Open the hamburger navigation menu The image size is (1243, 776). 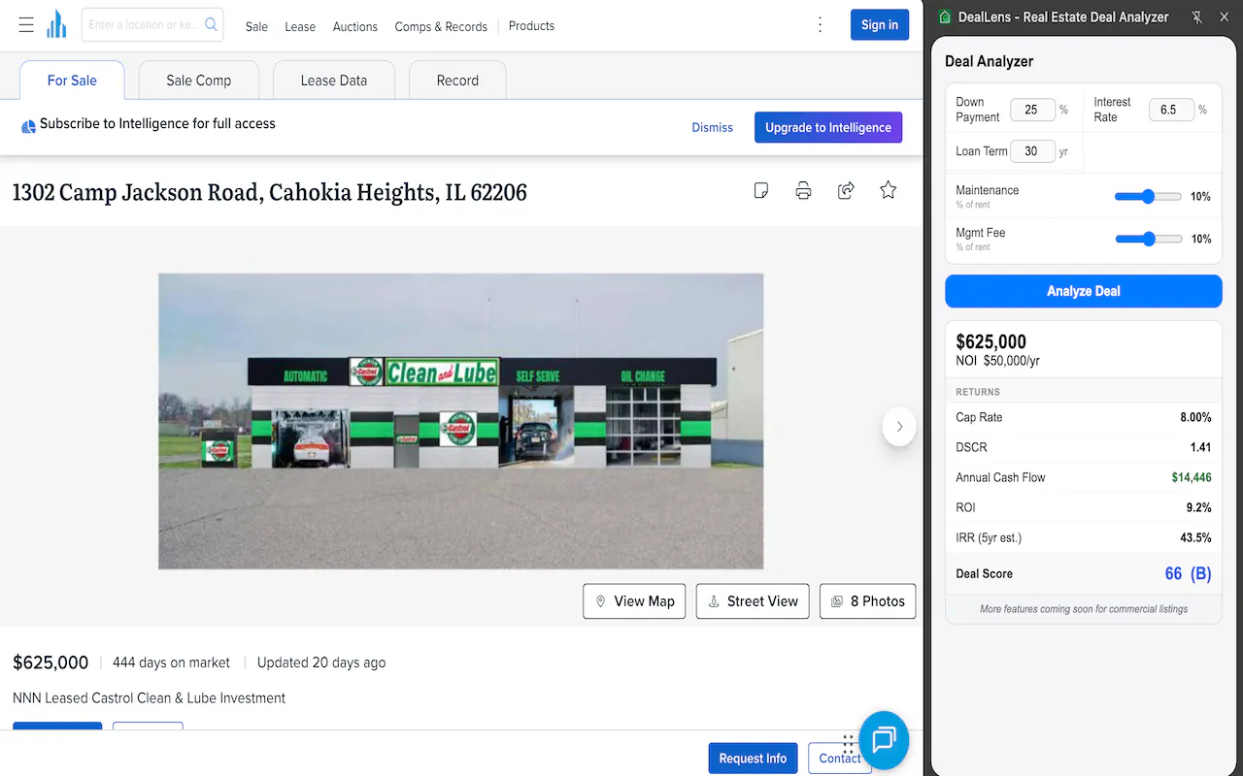click(26, 25)
